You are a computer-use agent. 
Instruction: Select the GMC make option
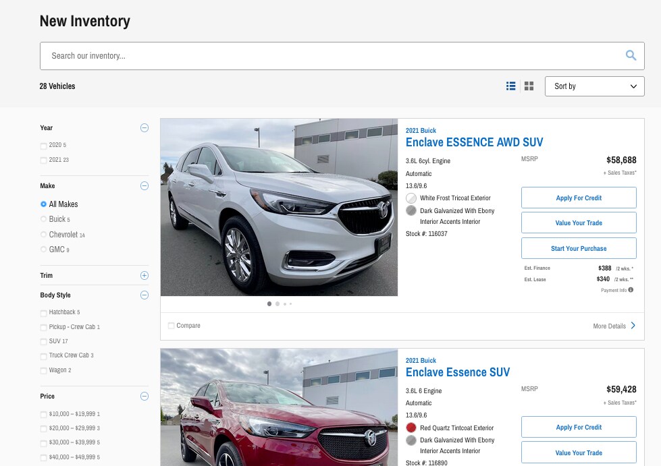pyautogui.click(x=43, y=250)
